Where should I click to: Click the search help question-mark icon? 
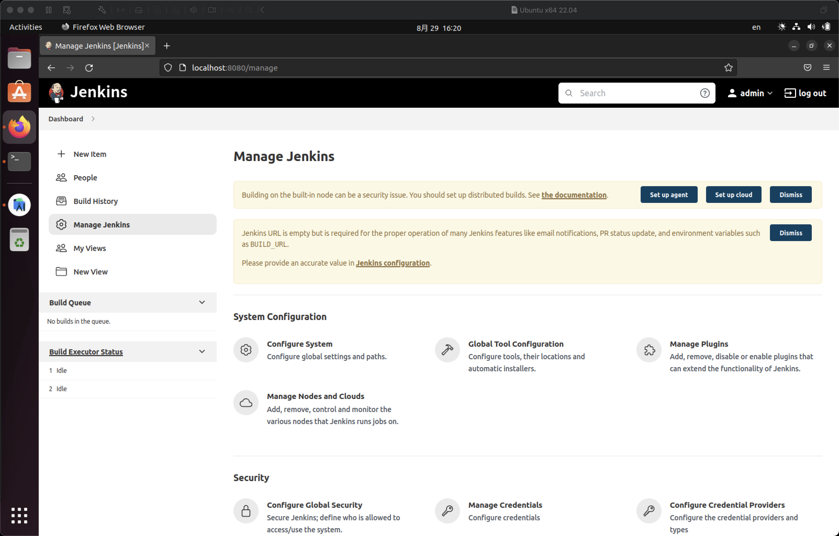click(x=704, y=93)
